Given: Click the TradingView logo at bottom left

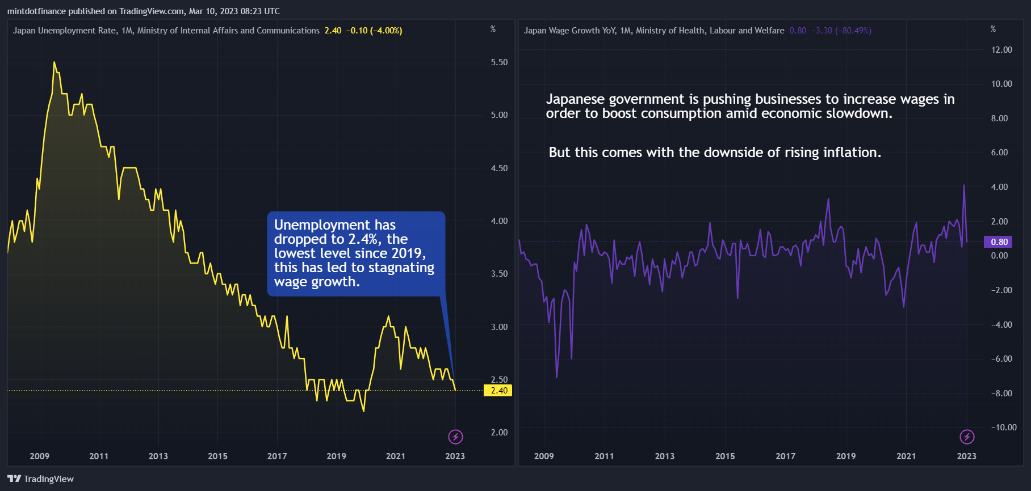Looking at the screenshot, I should pos(41,479).
